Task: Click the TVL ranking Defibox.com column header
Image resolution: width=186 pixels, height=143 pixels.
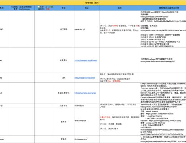Action: (22, 8)
